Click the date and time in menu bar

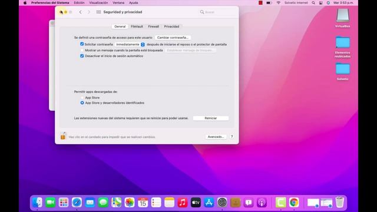343,3
